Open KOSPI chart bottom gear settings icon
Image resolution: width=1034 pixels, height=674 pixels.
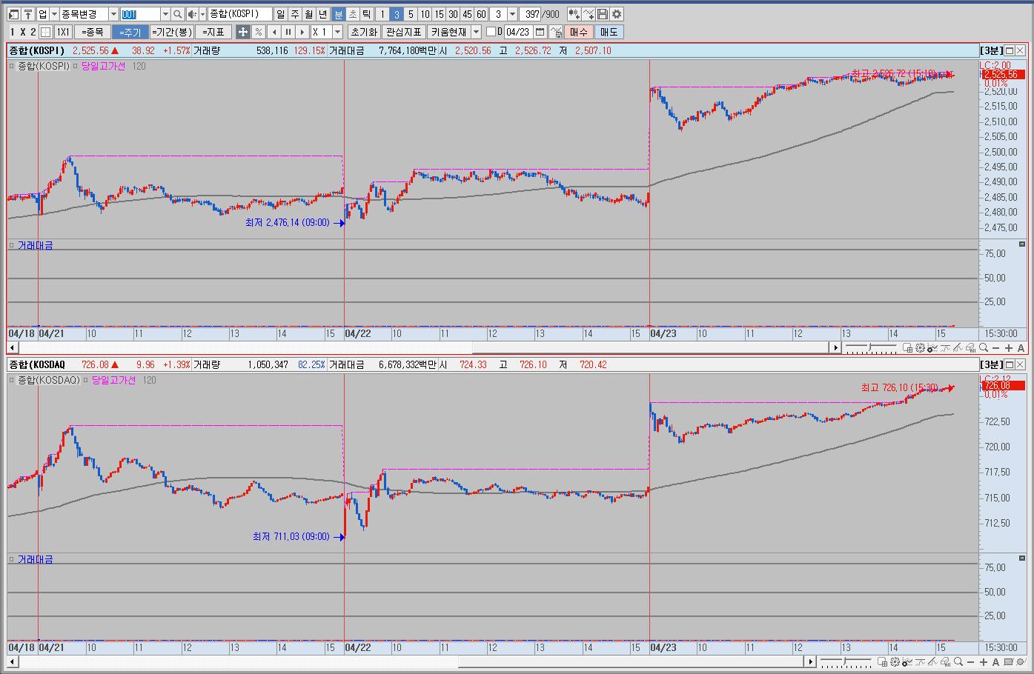[x=920, y=348]
